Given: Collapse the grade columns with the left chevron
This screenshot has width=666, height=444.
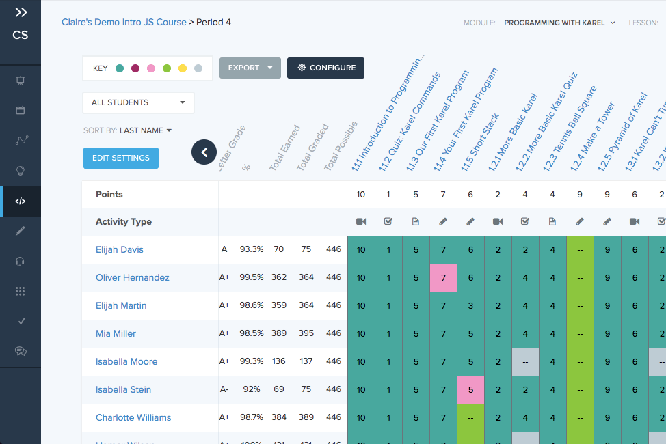Looking at the screenshot, I should coord(204,152).
